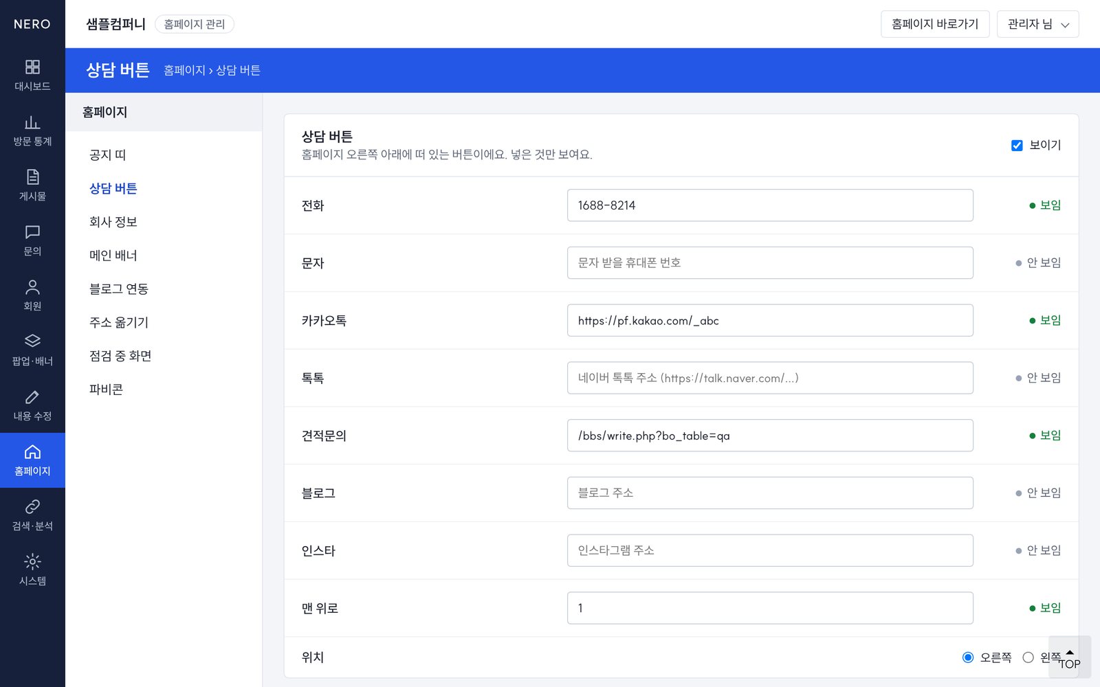Focus the 카카오톡 URL field
This screenshot has height=687, width=1100.
(770, 320)
